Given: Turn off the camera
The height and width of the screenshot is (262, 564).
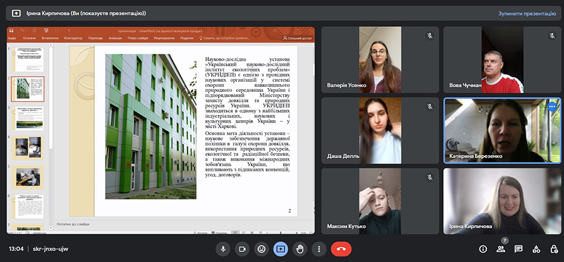Looking at the screenshot, I should 242,249.
